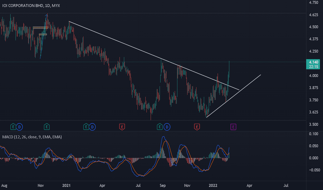Screen dimensions: 323x190
Task: Click the 4.375 price axis label
Action: point(314,39)
